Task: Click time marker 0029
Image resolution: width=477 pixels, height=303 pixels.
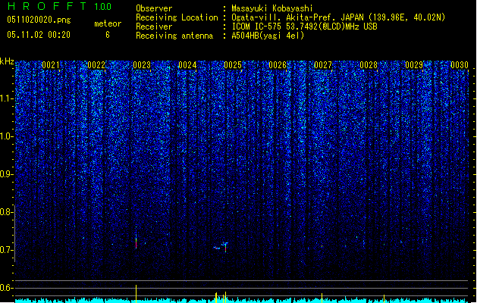Action: pyautogui.click(x=414, y=65)
